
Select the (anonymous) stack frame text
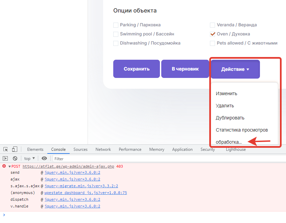tap(23, 193)
